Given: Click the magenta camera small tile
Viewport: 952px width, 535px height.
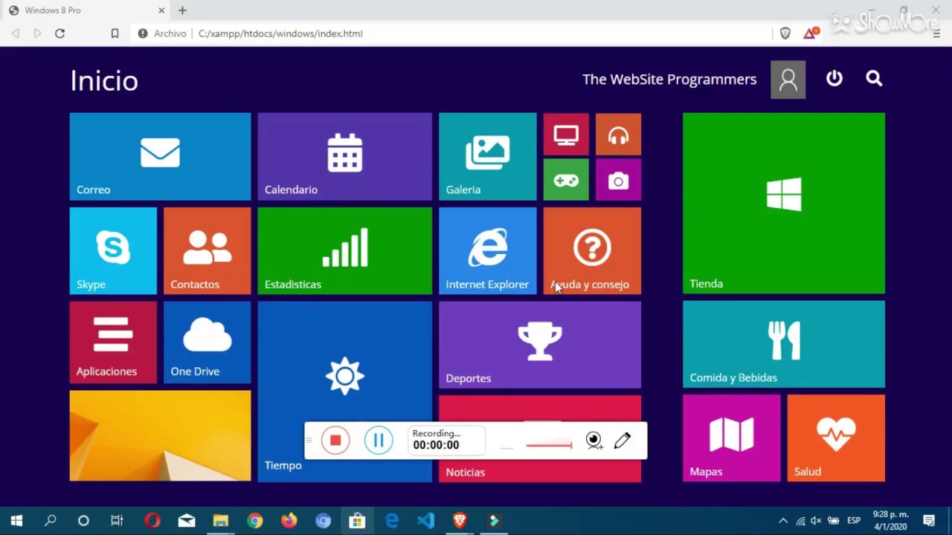Looking at the screenshot, I should 618,180.
